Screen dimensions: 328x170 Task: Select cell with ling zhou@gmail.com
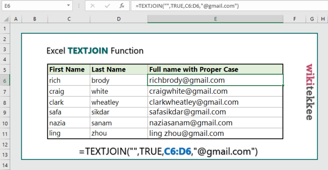point(215,133)
